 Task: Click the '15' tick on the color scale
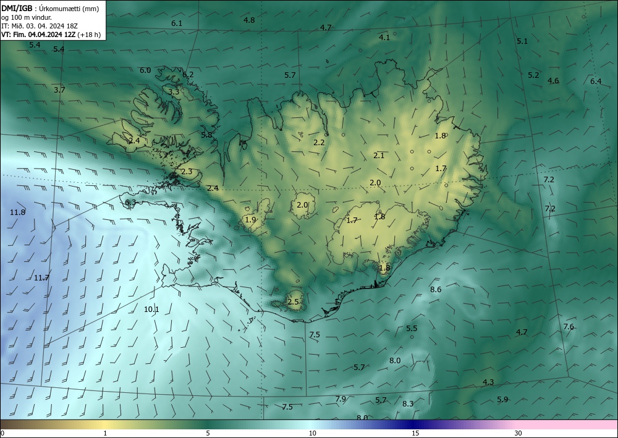(x=415, y=433)
